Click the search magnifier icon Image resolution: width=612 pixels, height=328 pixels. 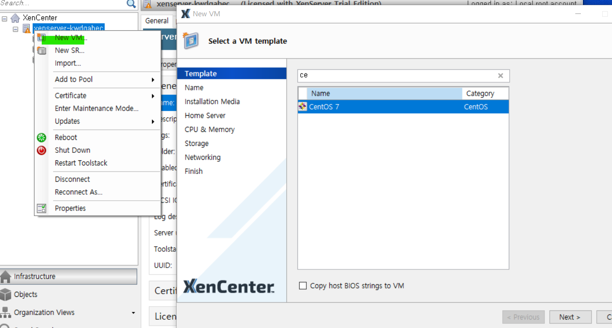click(131, 4)
